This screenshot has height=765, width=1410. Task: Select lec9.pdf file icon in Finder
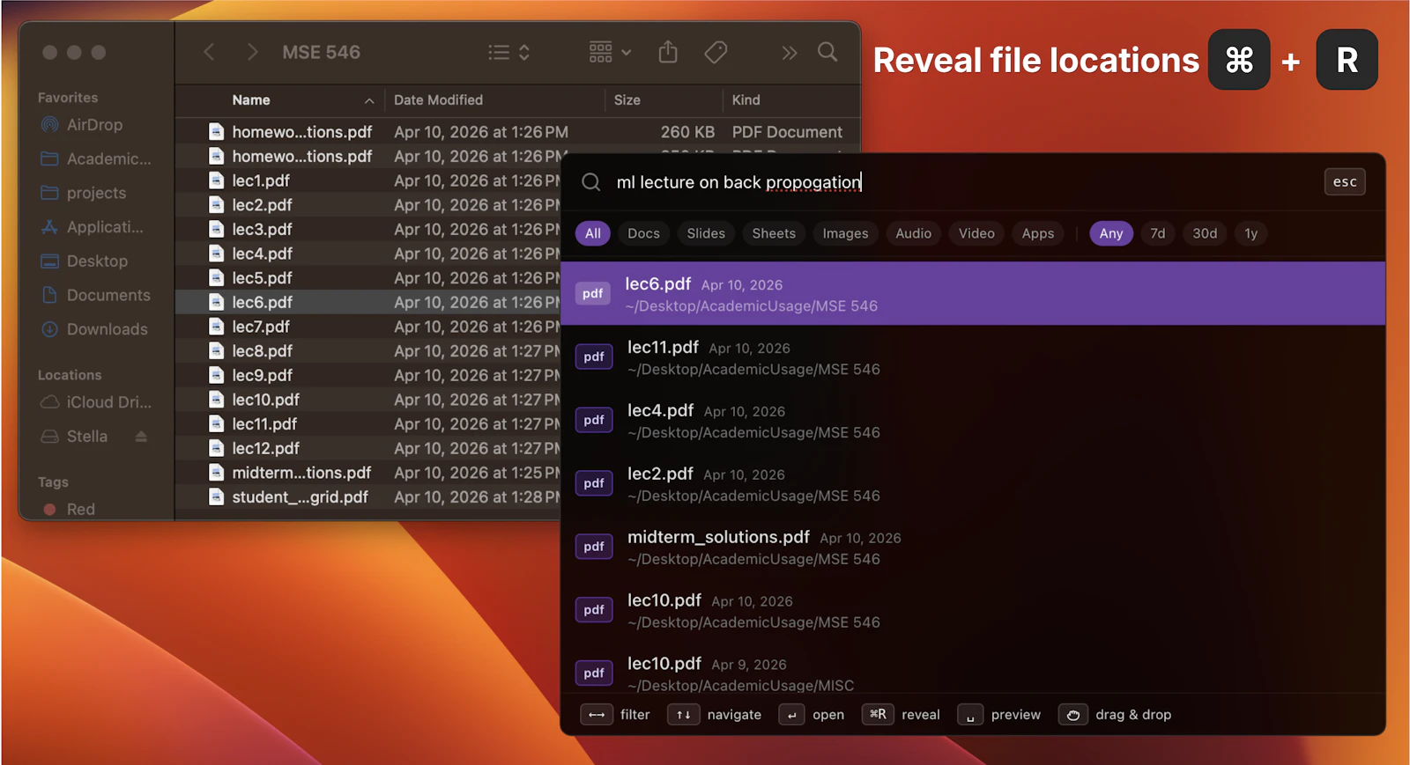(x=216, y=375)
